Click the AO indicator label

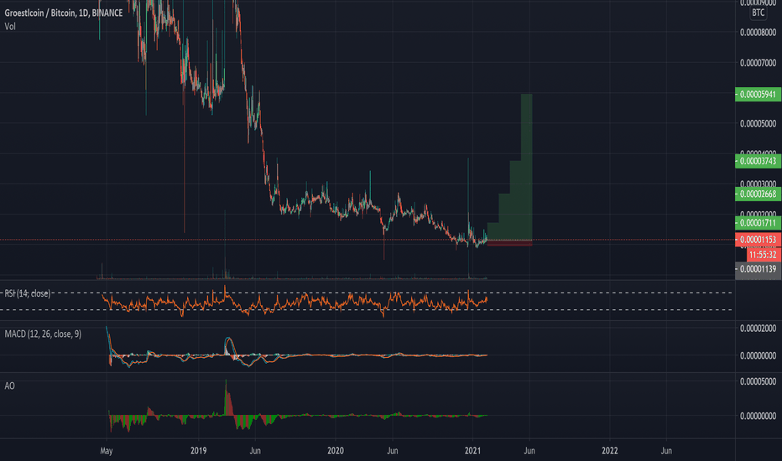pyautogui.click(x=9, y=386)
